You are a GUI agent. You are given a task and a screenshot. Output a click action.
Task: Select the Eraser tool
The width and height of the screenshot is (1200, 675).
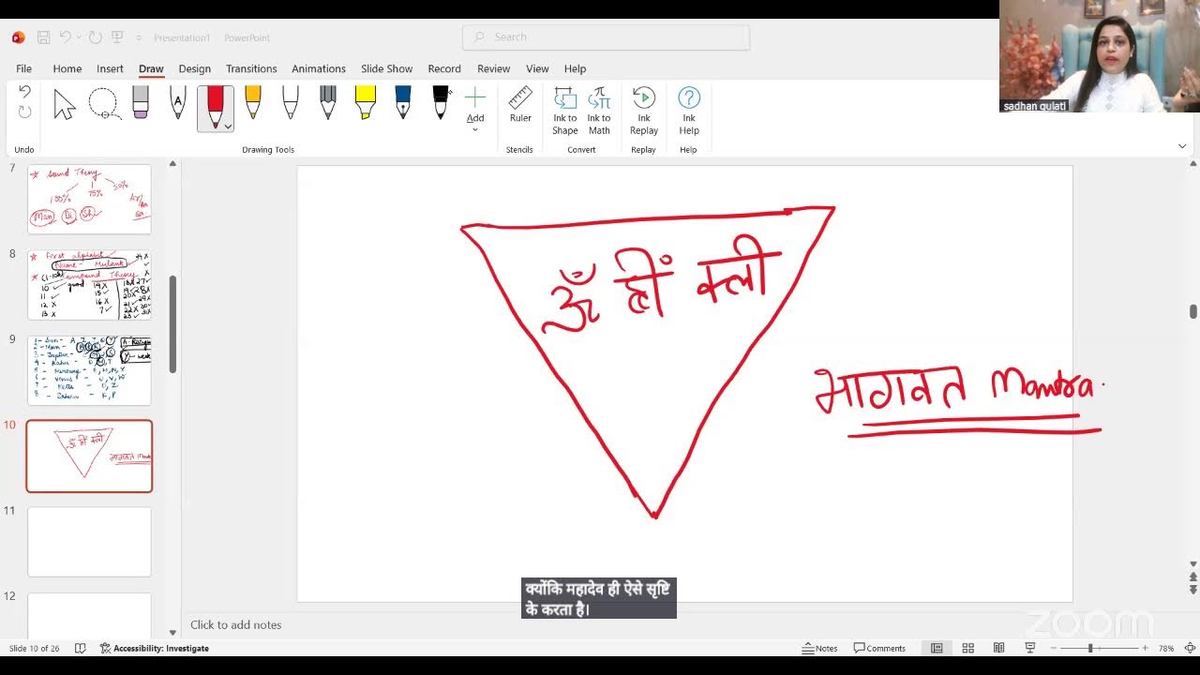coord(141,104)
